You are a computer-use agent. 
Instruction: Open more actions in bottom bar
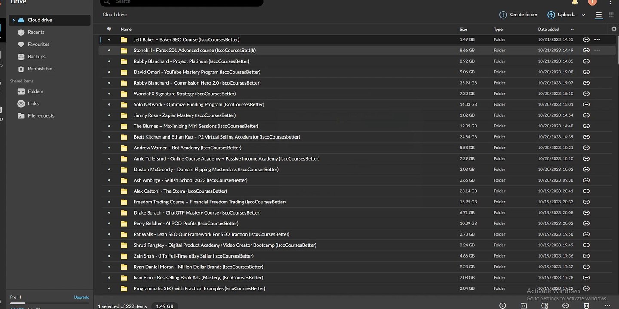click(x=607, y=306)
